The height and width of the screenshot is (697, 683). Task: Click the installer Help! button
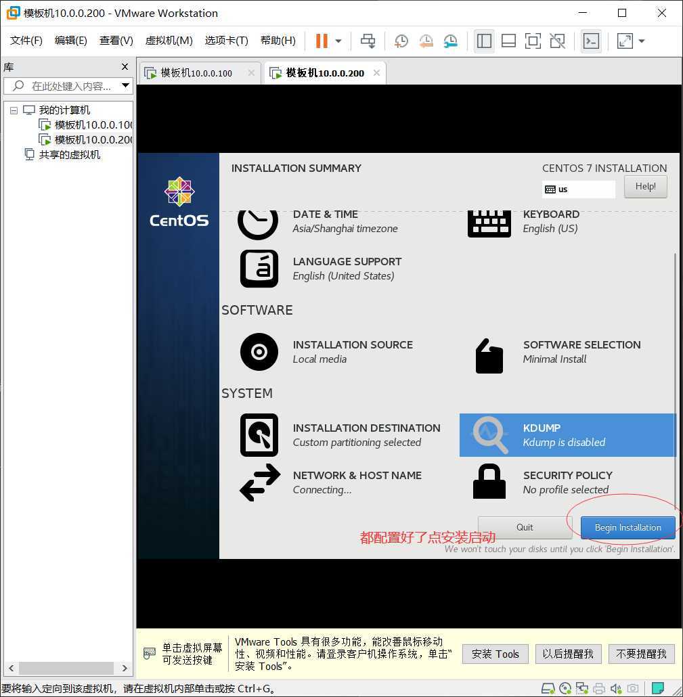point(646,186)
